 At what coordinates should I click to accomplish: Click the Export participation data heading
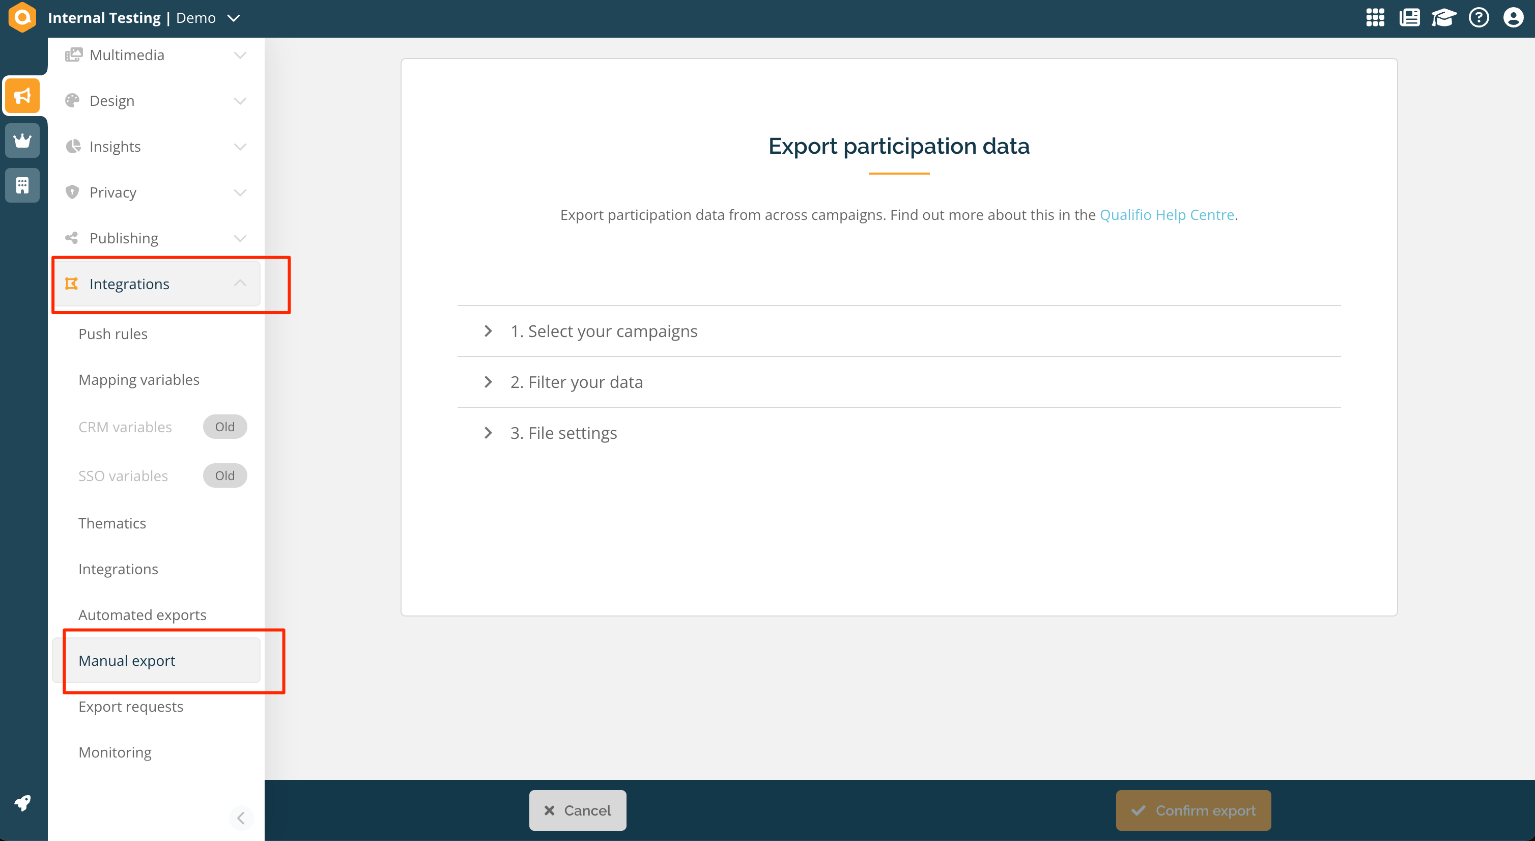(899, 146)
